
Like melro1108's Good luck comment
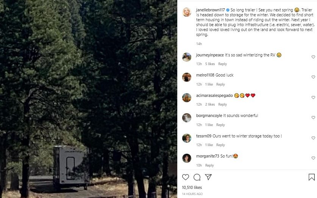(313, 77)
